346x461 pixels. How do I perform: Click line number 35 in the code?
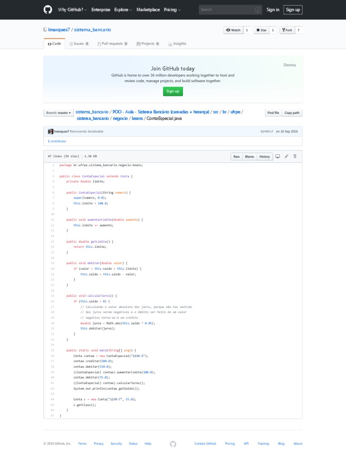pyautogui.click(x=53, y=350)
